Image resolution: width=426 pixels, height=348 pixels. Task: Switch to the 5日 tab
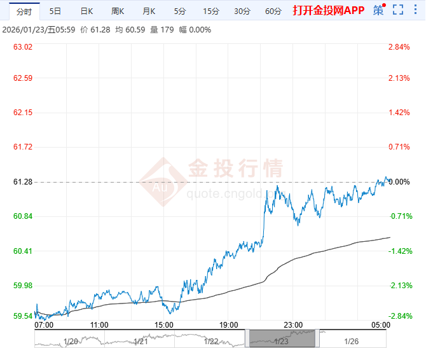click(55, 11)
